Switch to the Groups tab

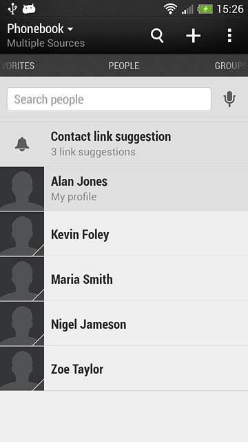pos(231,66)
